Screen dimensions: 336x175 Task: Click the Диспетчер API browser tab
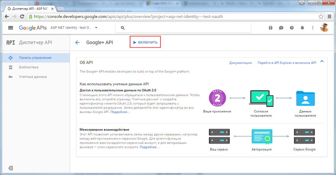(30, 9)
